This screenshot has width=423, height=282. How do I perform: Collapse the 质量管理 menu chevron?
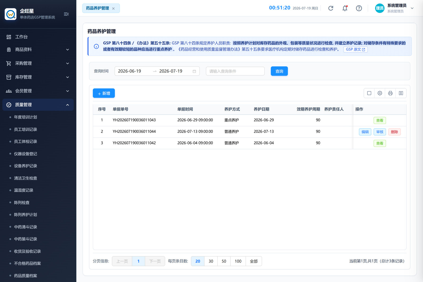pos(68,105)
